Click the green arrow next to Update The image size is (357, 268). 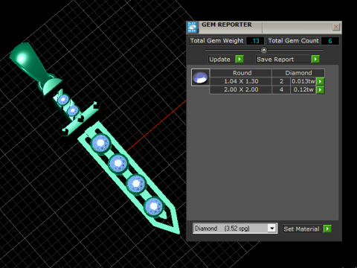[x=239, y=60]
